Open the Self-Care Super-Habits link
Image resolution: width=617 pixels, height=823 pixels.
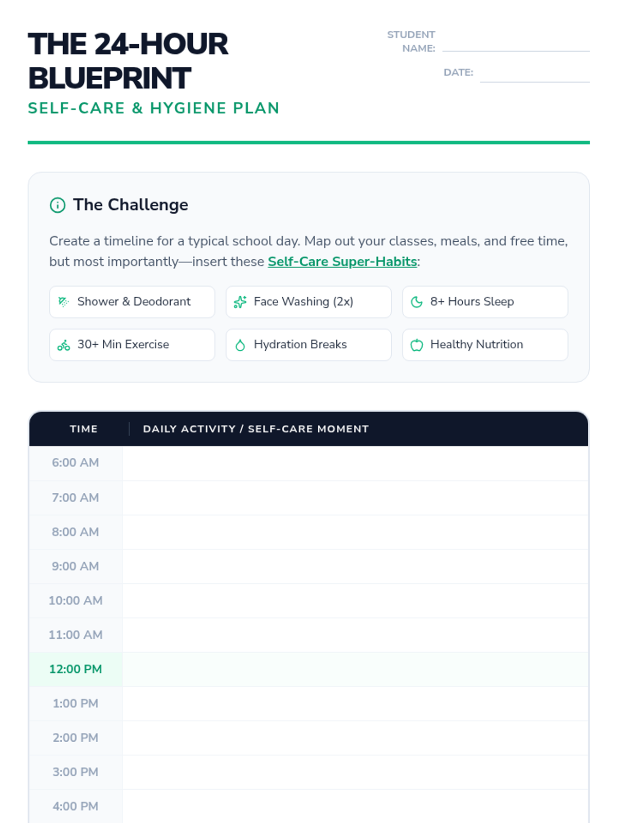342,262
